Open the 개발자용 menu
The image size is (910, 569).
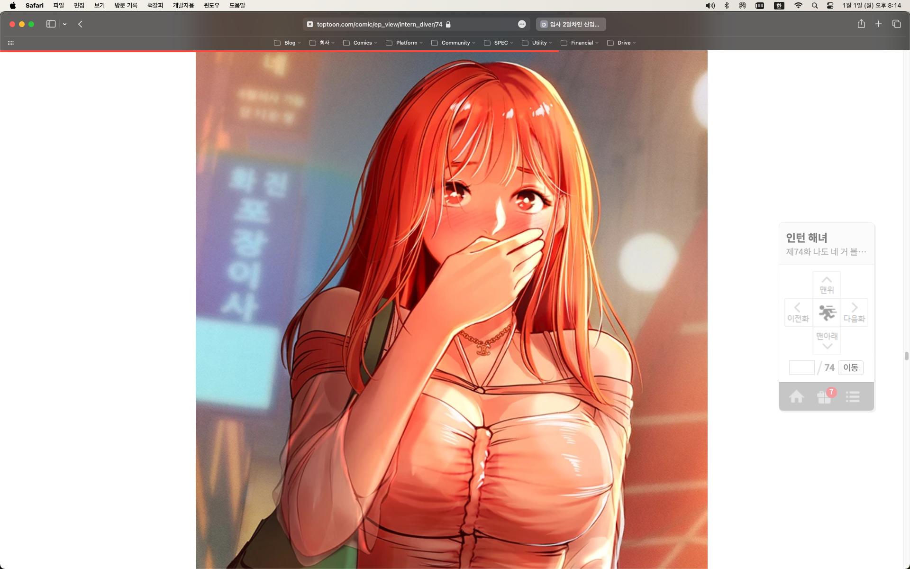point(183,6)
